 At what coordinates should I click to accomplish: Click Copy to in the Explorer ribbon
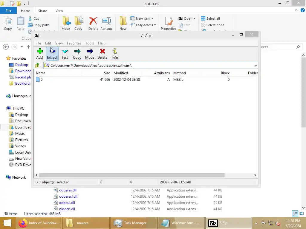[78, 23]
